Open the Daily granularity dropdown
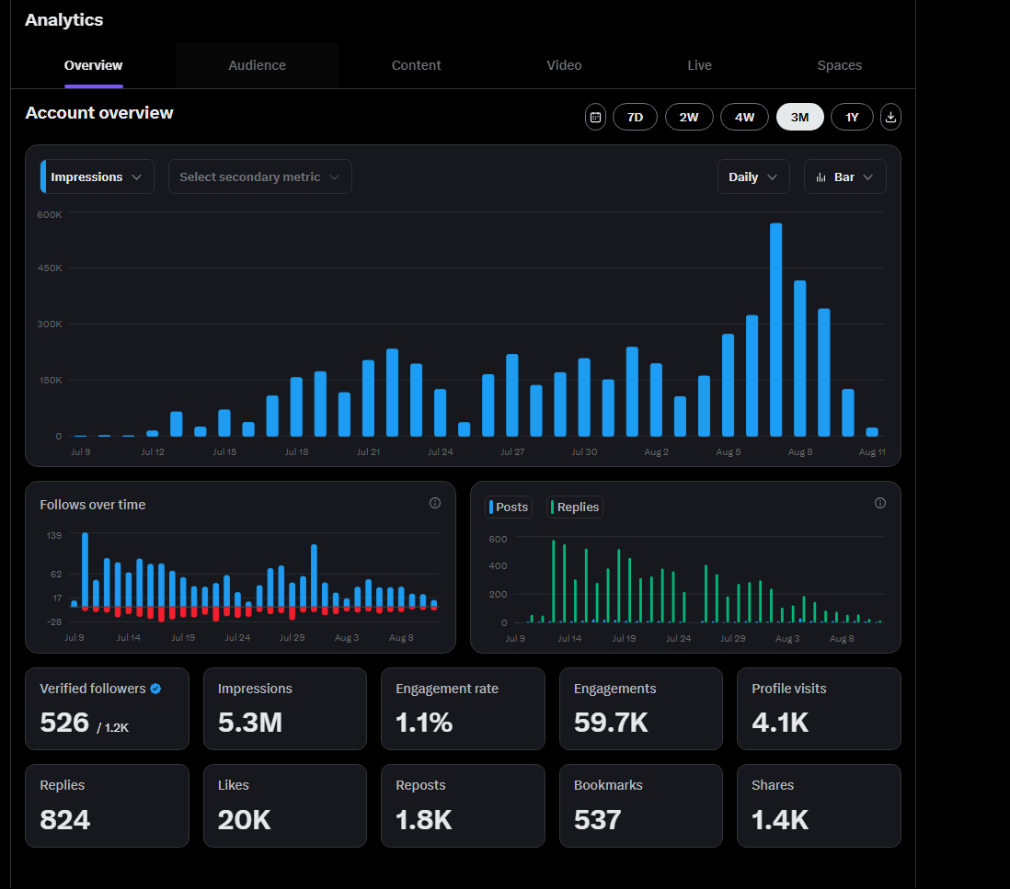1010x889 pixels. coord(752,177)
